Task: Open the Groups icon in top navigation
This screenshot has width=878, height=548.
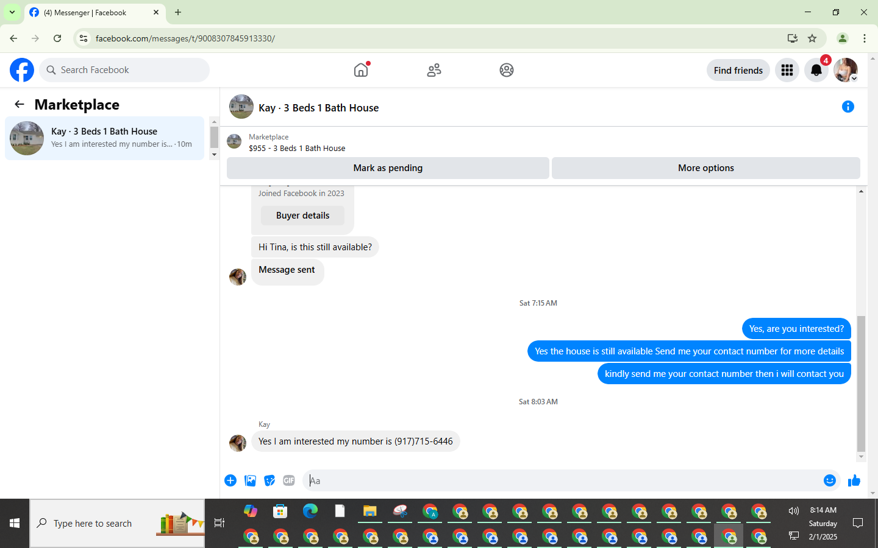Action: click(x=507, y=70)
